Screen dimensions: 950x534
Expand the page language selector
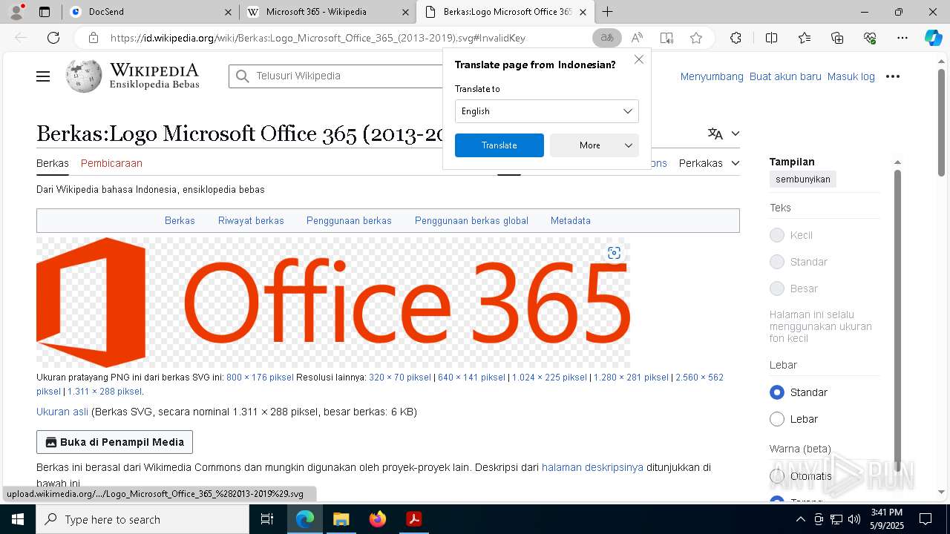(724, 133)
